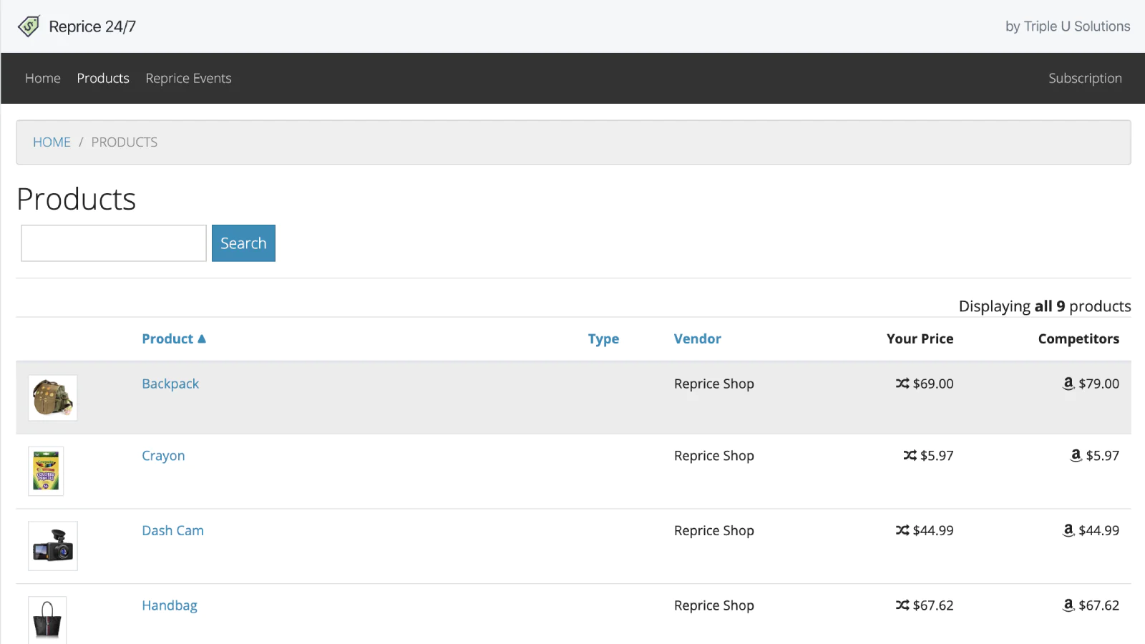Go to Home in the navigation bar
Screen dimensions: 1145x644
tap(43, 78)
